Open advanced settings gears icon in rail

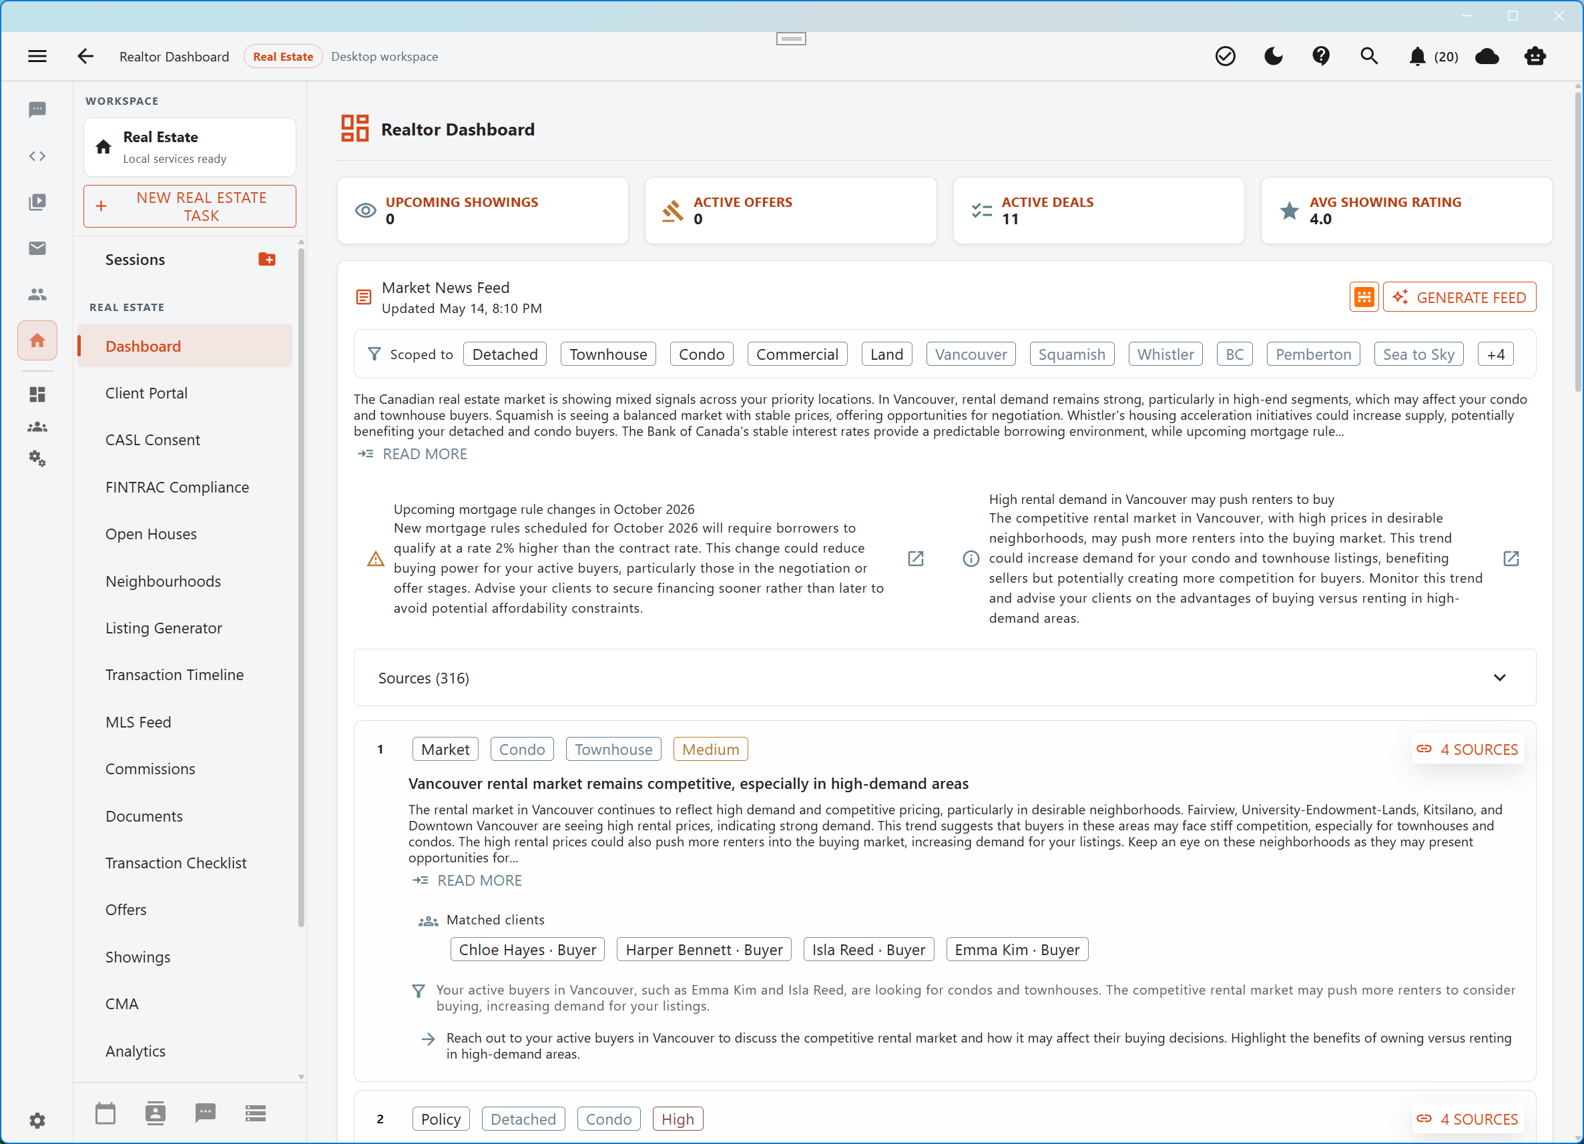pyautogui.click(x=37, y=459)
